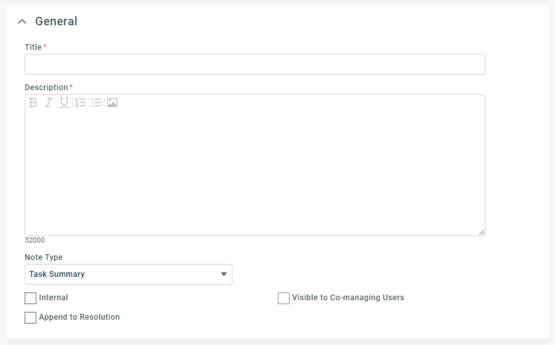Click into the Title input field
Viewport: 555px width, 345px height.
pyautogui.click(x=255, y=64)
